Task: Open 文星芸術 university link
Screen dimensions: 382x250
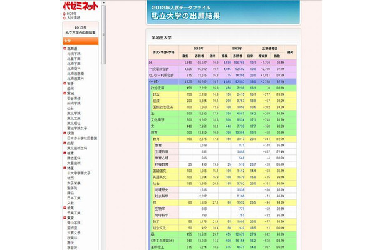Action: click(74, 163)
